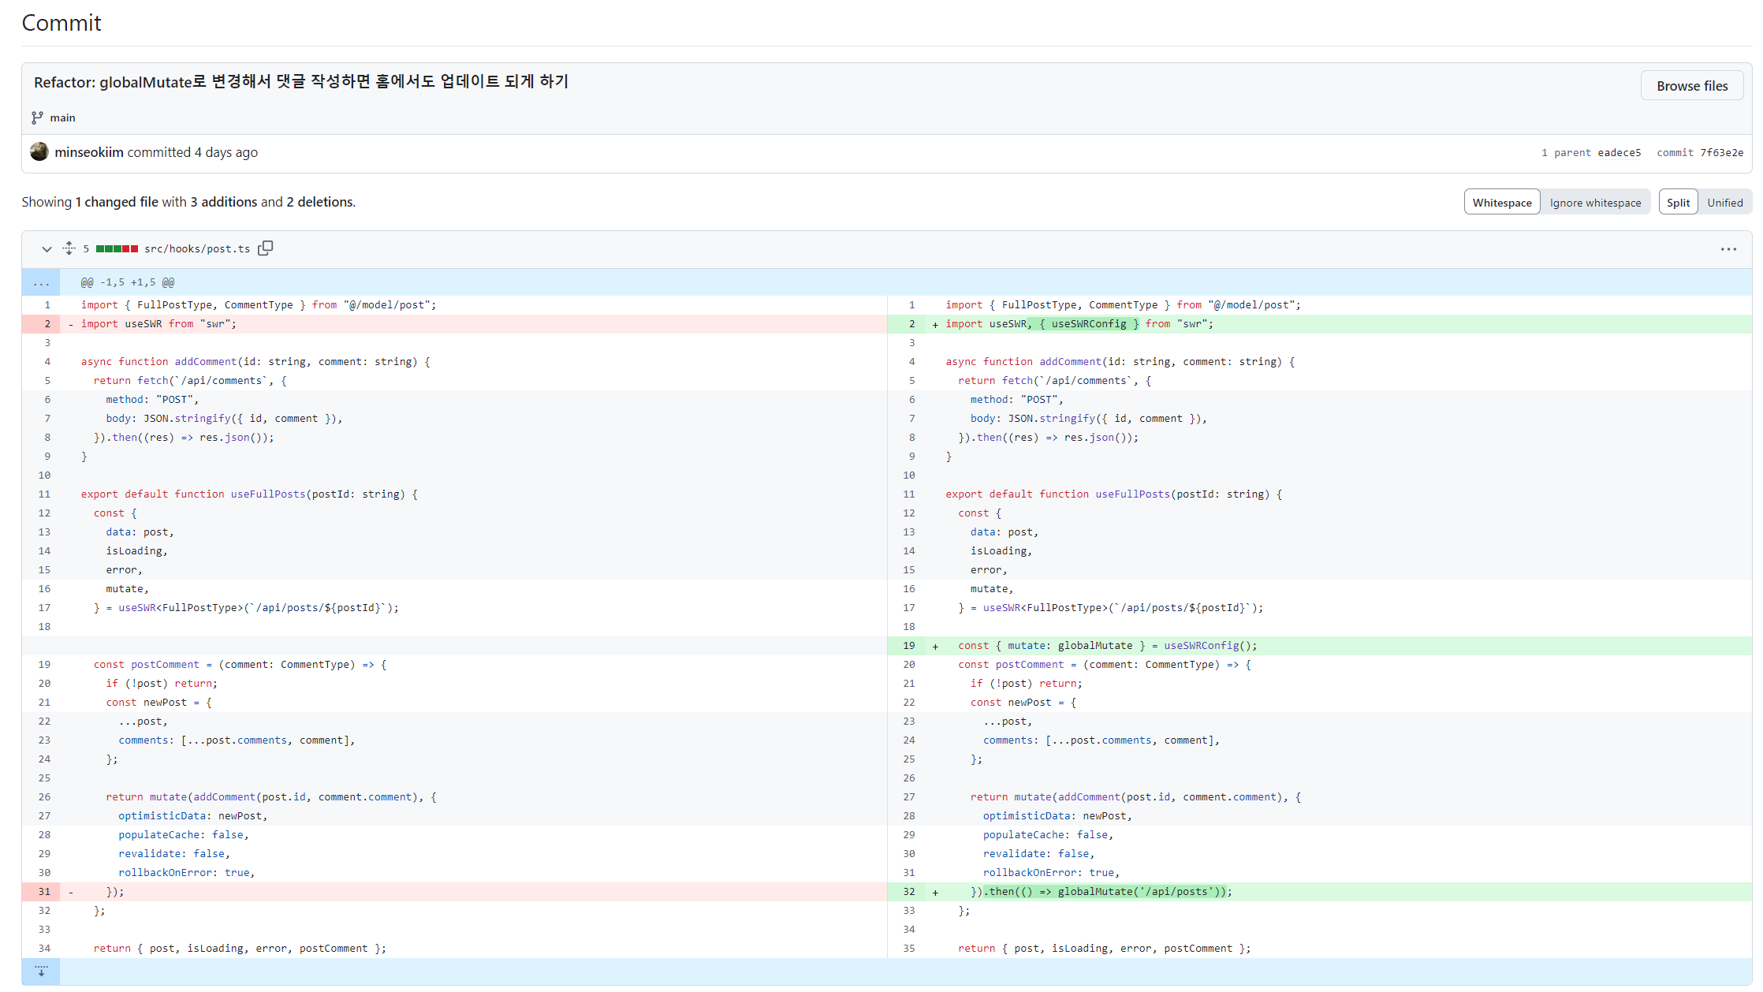
Task: Click minseokiim's avatar image
Action: pos(39,151)
